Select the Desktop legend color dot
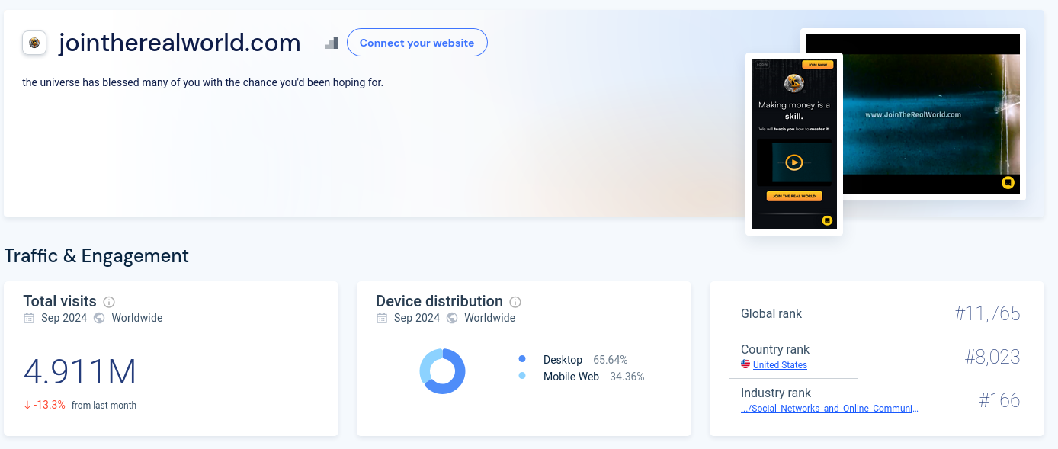 point(522,359)
